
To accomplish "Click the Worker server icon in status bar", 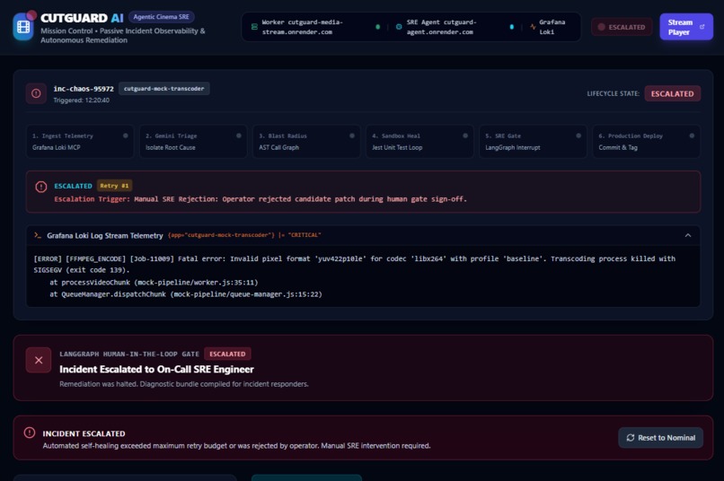I will pos(254,27).
